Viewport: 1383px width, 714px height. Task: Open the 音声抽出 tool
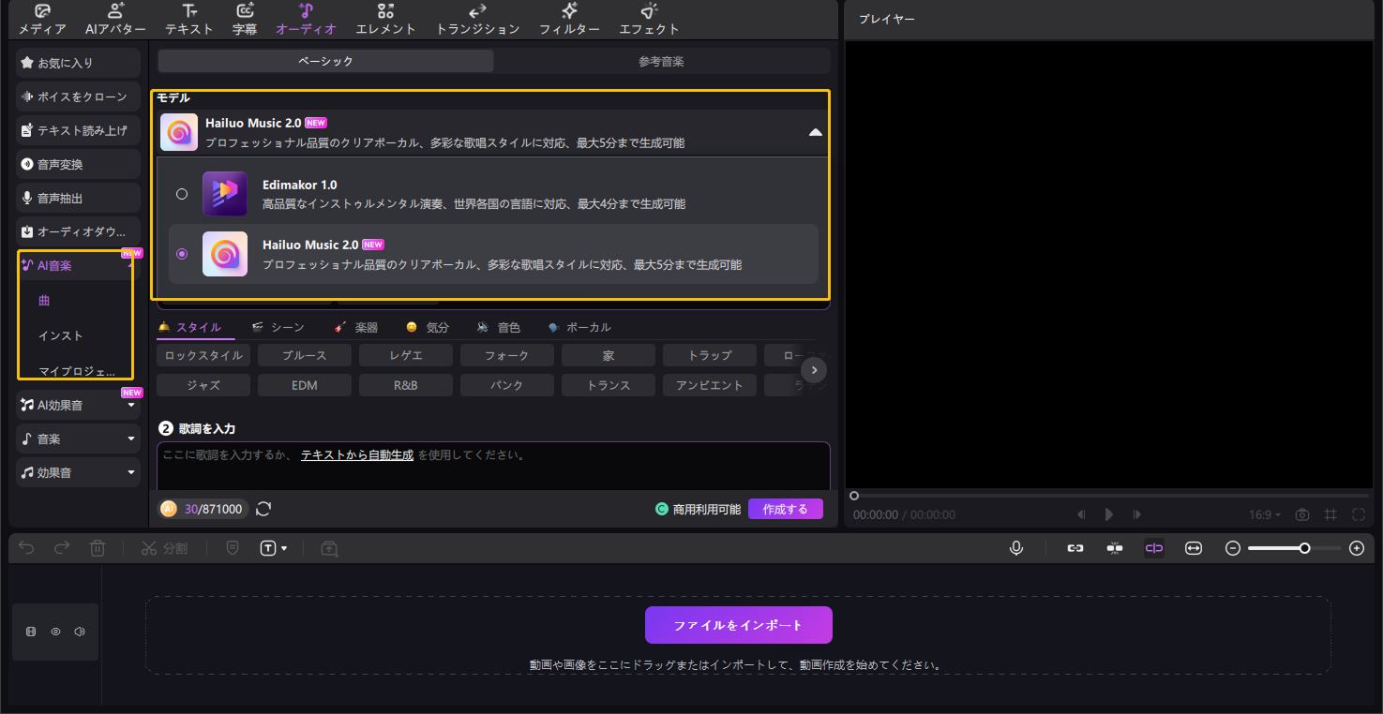77,198
